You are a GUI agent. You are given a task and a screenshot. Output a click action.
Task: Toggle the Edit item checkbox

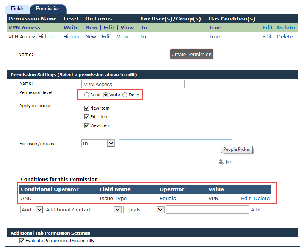pyautogui.click(x=86, y=117)
